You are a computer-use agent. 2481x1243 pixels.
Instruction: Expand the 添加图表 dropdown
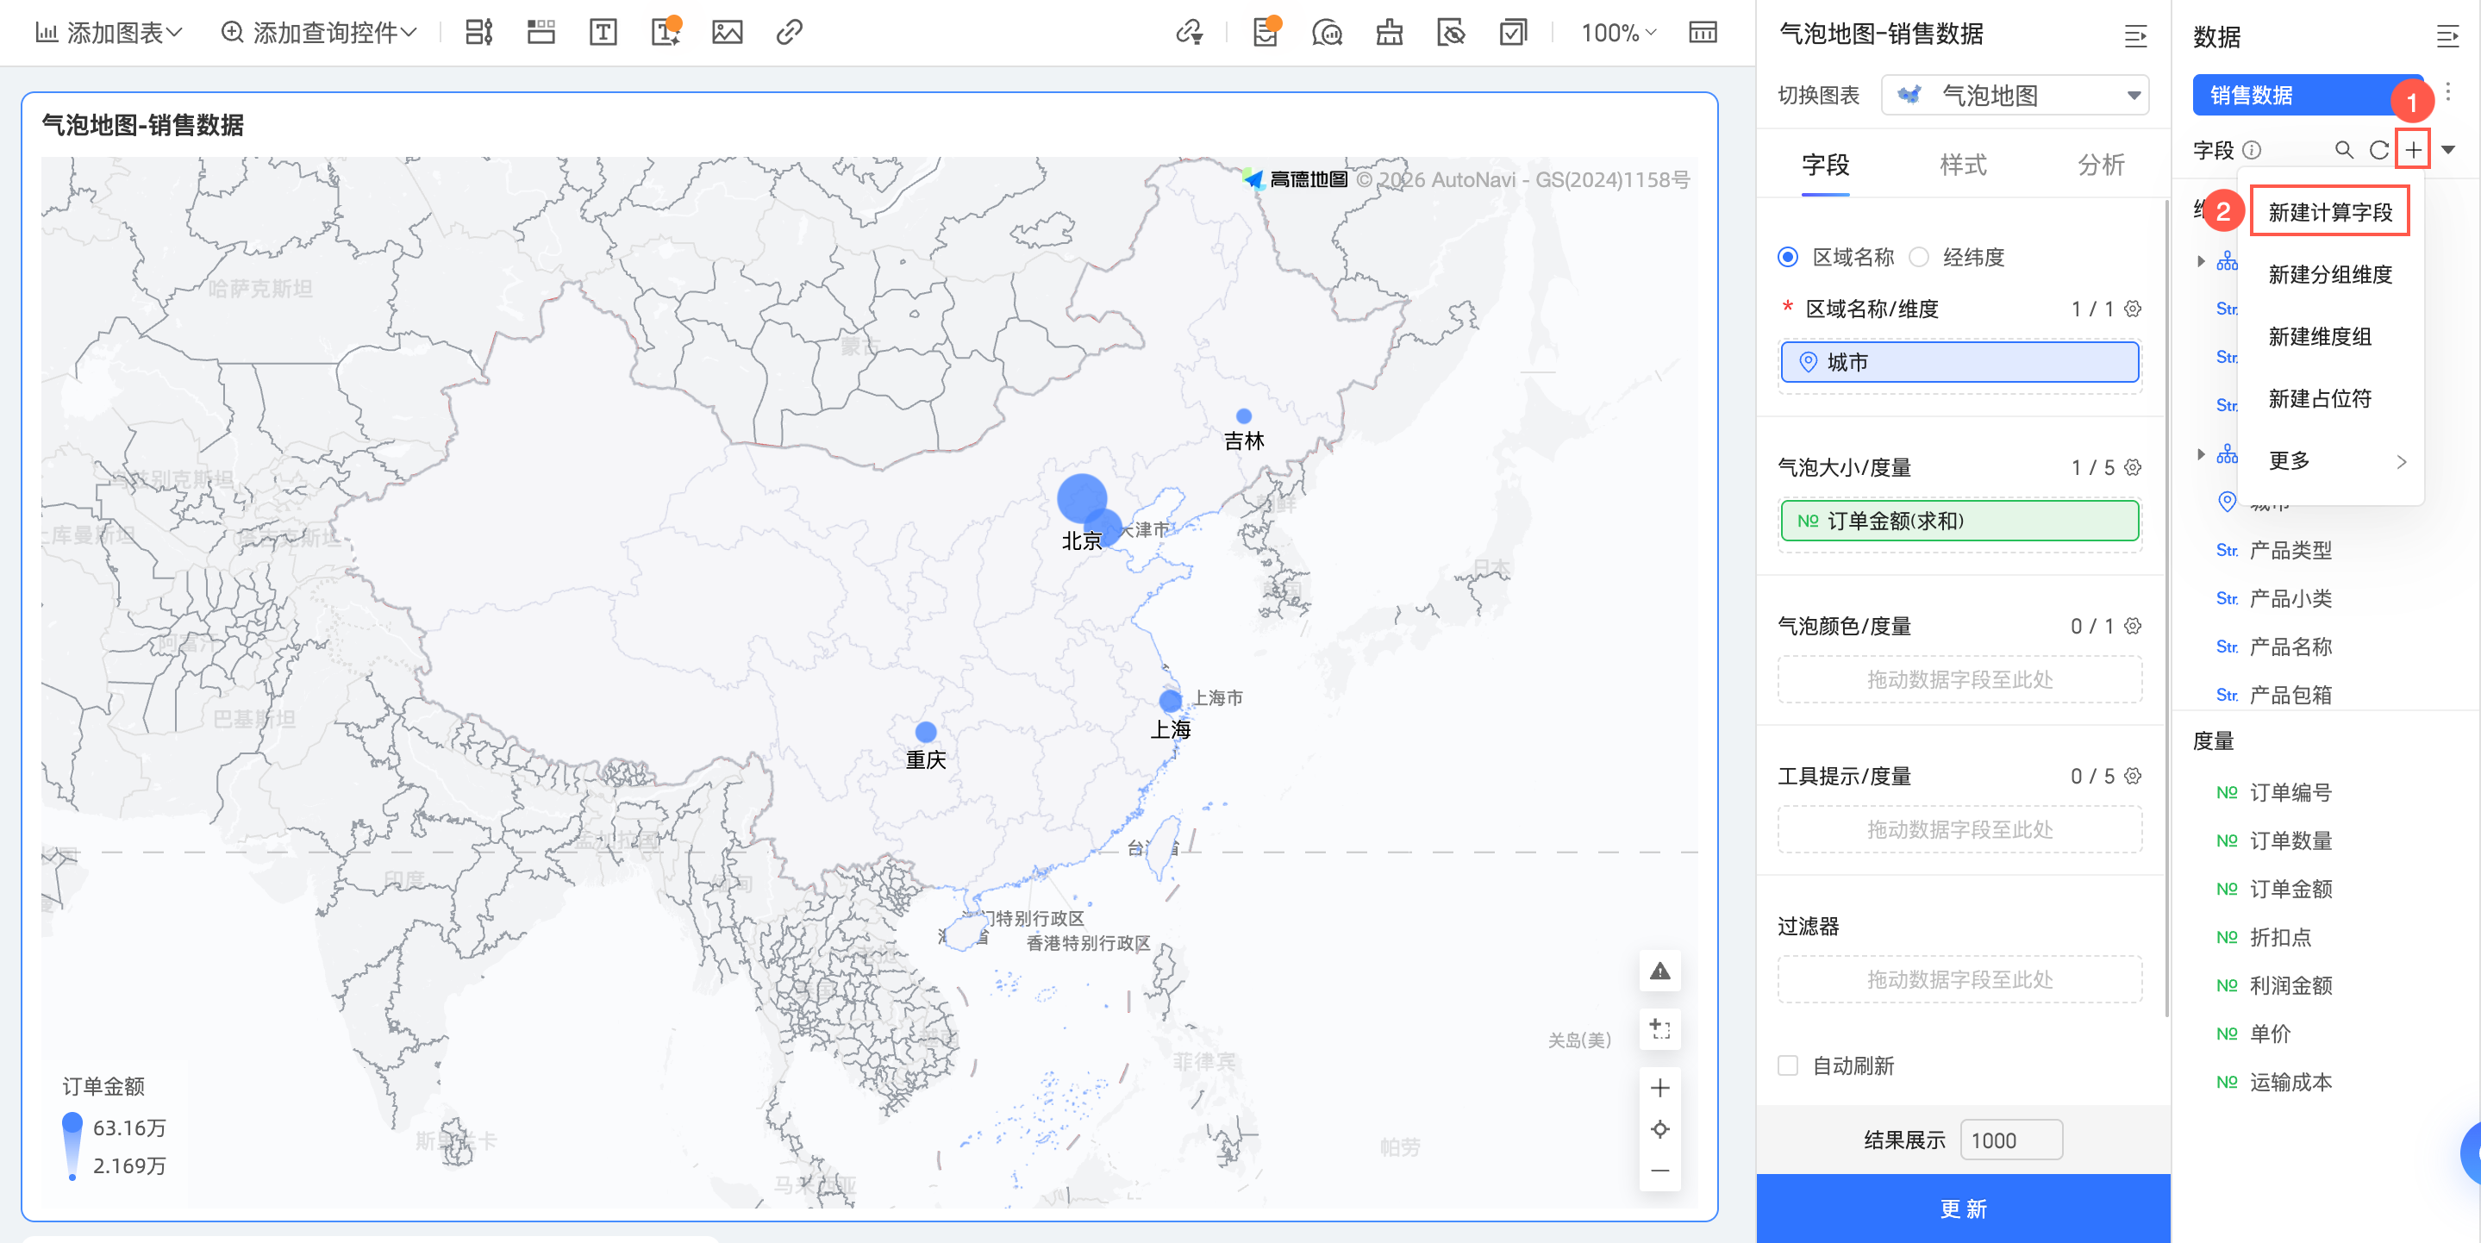coord(109,33)
